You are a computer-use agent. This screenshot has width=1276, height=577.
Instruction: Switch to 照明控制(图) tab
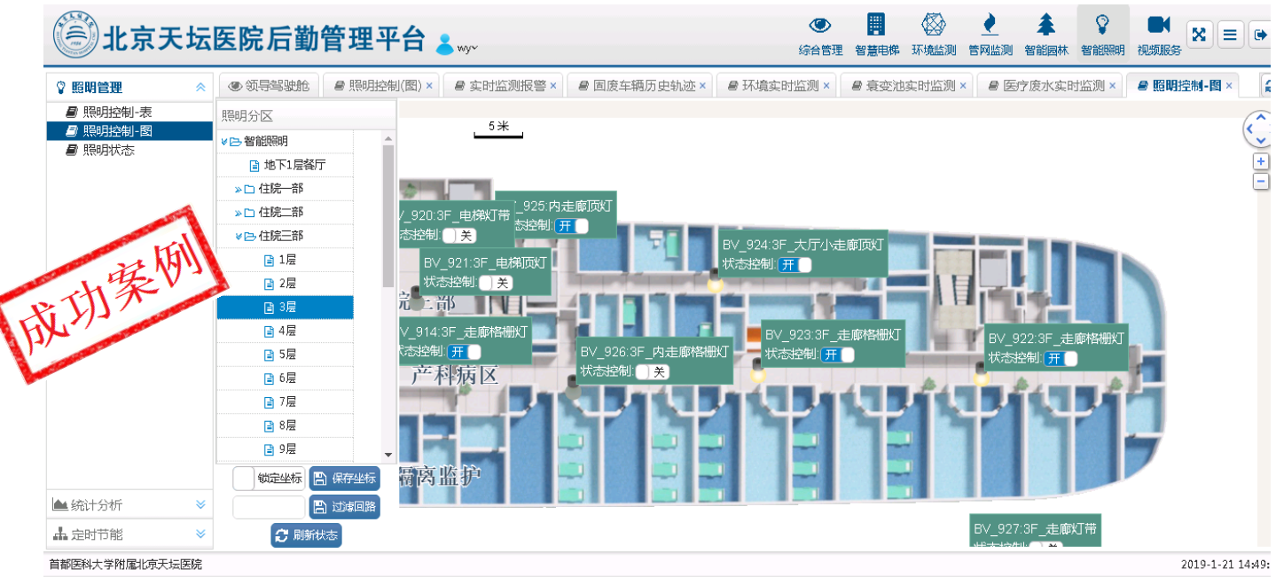pyautogui.click(x=385, y=86)
